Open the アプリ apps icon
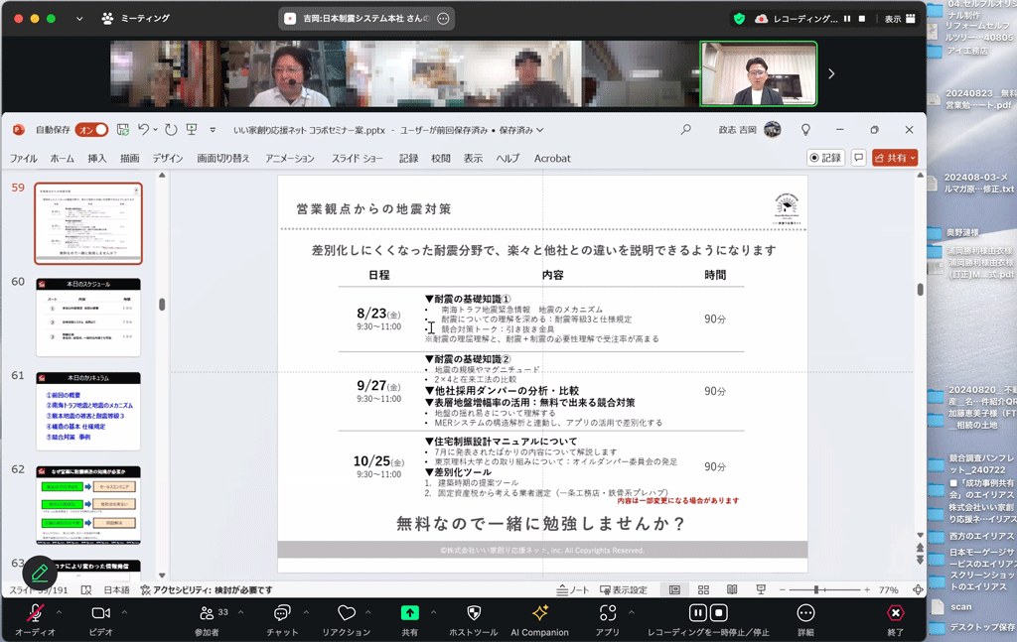Image resolution: width=1017 pixels, height=642 pixels. (608, 614)
